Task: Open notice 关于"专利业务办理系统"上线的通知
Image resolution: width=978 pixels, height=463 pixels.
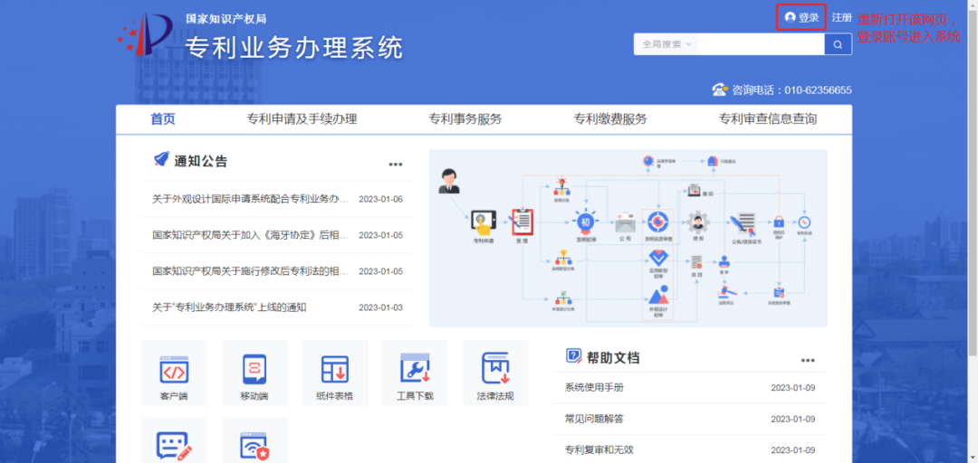Action: [x=229, y=307]
